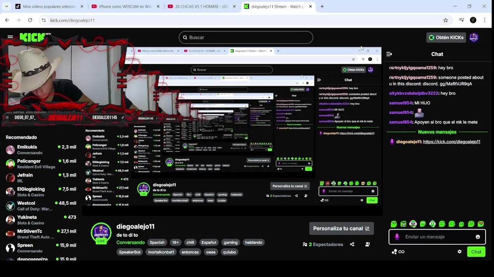Image resolution: width=494 pixels, height=277 pixels.
Task: Open the Chrome three-dot menu
Action: (485, 20)
